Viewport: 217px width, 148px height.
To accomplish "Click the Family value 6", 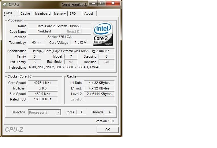I will click(35, 56).
